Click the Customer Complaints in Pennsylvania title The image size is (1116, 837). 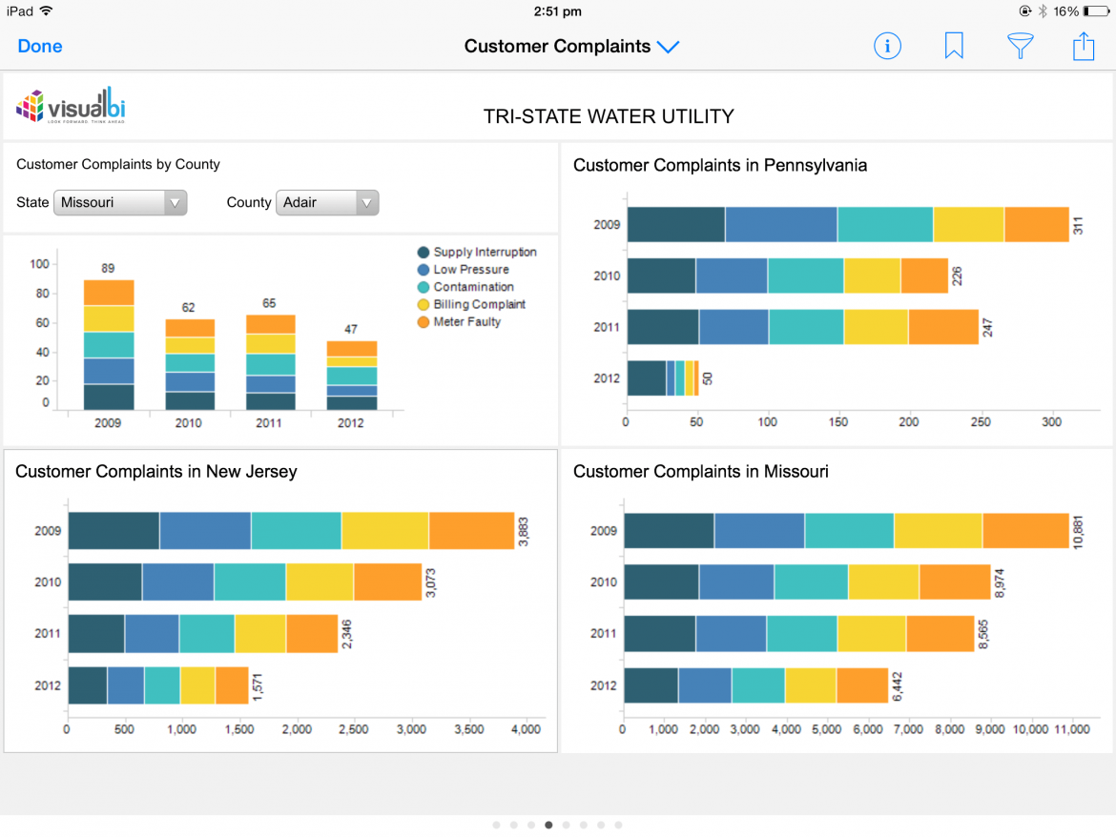pos(719,165)
